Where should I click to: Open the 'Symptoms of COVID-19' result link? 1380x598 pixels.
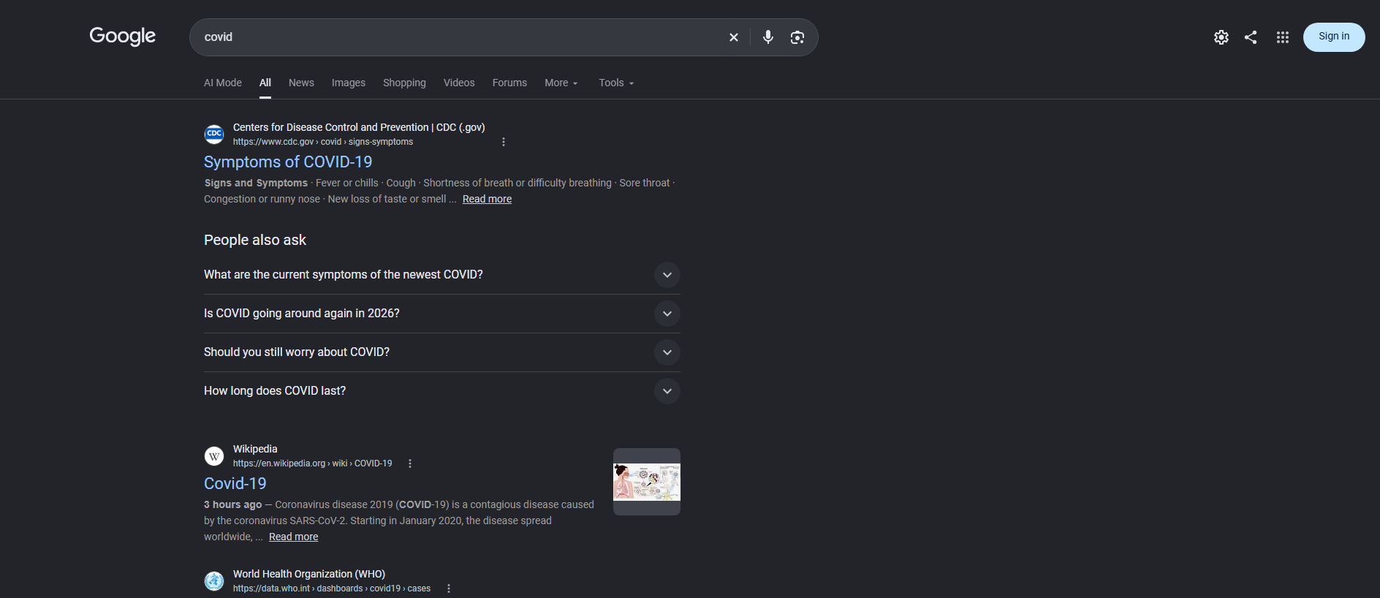(288, 162)
